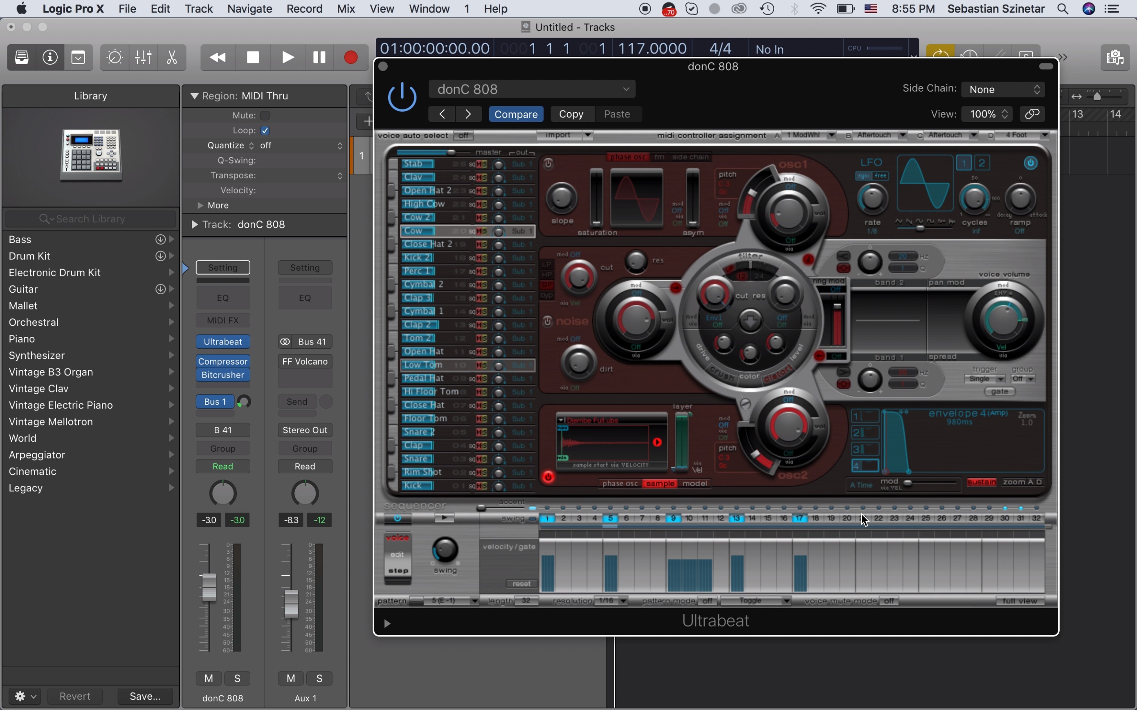Click the Search Library field
Viewport: 1137px width, 710px height.
coord(91,219)
